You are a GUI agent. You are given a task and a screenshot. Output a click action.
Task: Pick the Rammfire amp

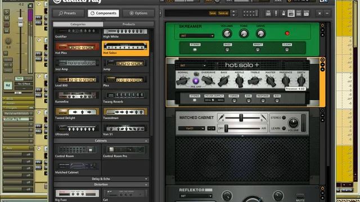click(x=77, y=97)
